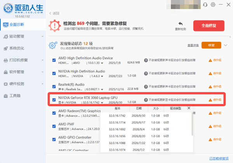
Task: Open the 已忽略修复项 link
Action: 219,158
